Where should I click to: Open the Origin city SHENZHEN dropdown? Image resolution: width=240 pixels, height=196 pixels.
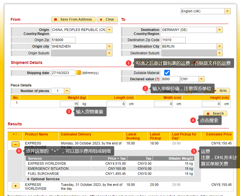[109, 46]
